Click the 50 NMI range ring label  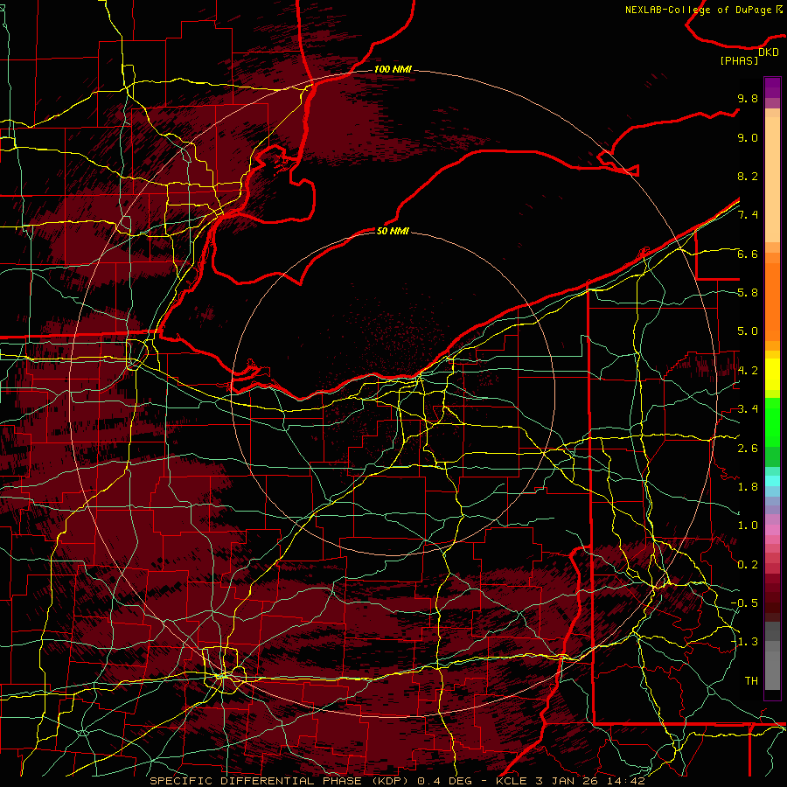[x=393, y=231]
